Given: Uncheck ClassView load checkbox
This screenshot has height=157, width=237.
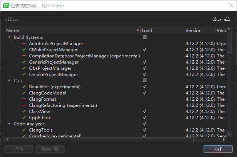Looking at the screenshot, I should [x=145, y=111].
